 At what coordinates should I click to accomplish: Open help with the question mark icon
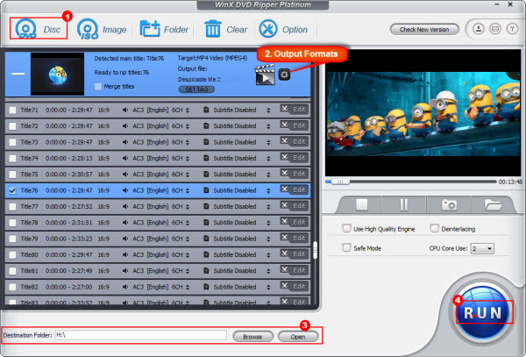512,29
